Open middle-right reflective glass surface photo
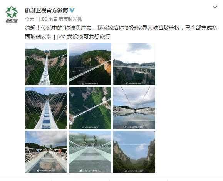 [134, 108]
